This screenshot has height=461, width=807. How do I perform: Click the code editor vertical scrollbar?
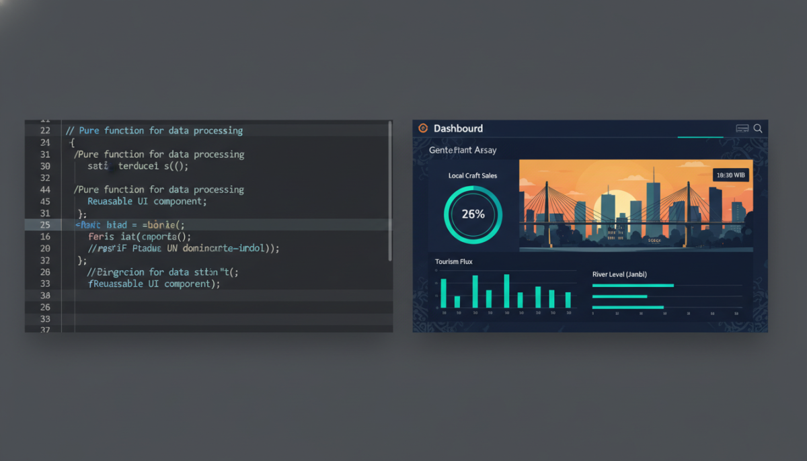pos(390,191)
